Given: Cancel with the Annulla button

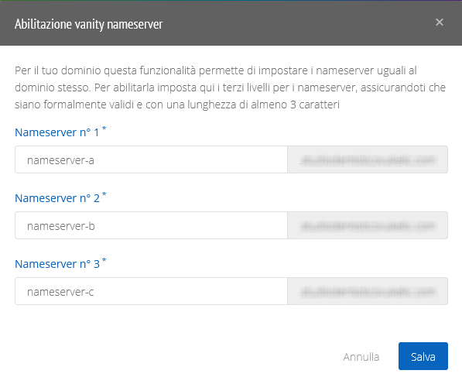Looking at the screenshot, I should click(x=361, y=357).
